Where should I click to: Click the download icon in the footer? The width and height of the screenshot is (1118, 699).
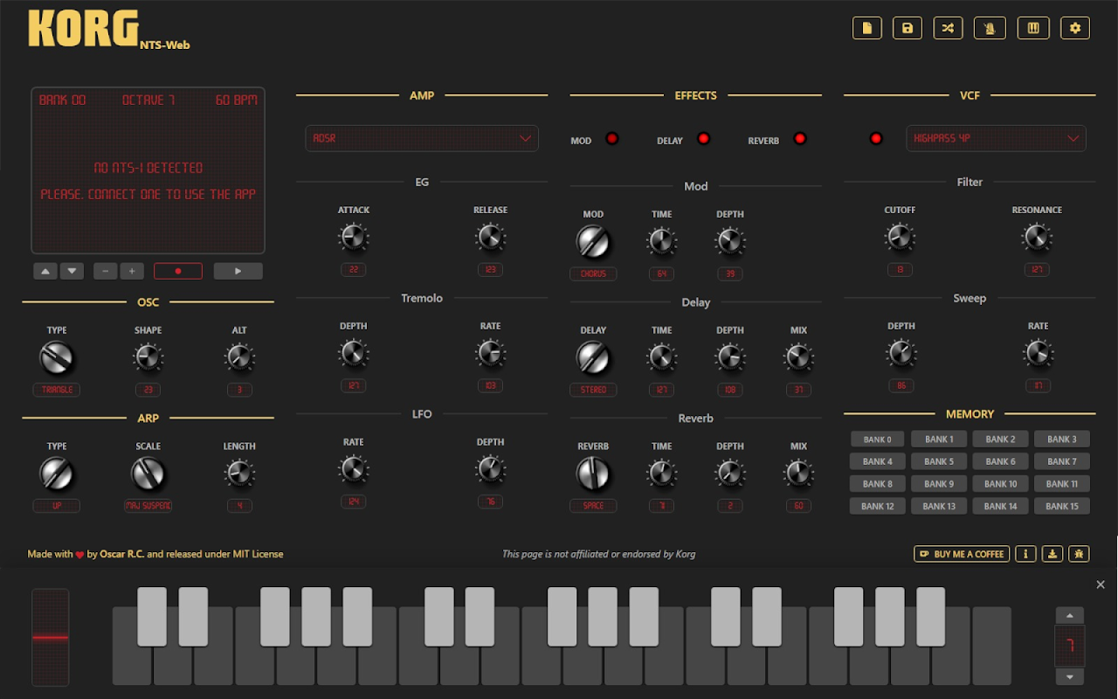click(1052, 554)
